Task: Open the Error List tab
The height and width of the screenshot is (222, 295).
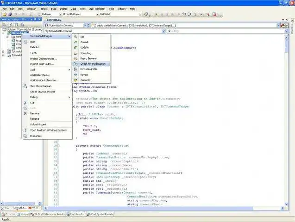Action: (x=8, y=214)
